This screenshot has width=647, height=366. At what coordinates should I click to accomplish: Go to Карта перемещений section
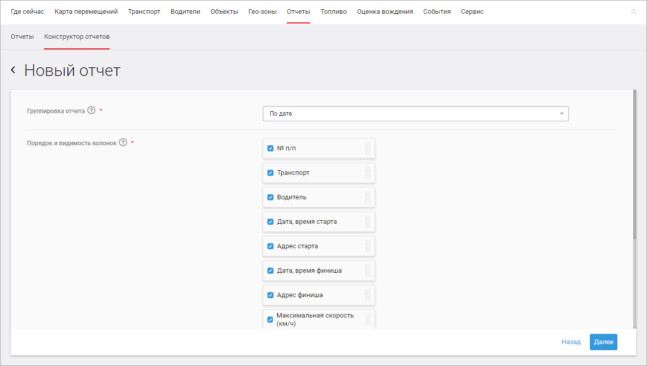pyautogui.click(x=86, y=12)
